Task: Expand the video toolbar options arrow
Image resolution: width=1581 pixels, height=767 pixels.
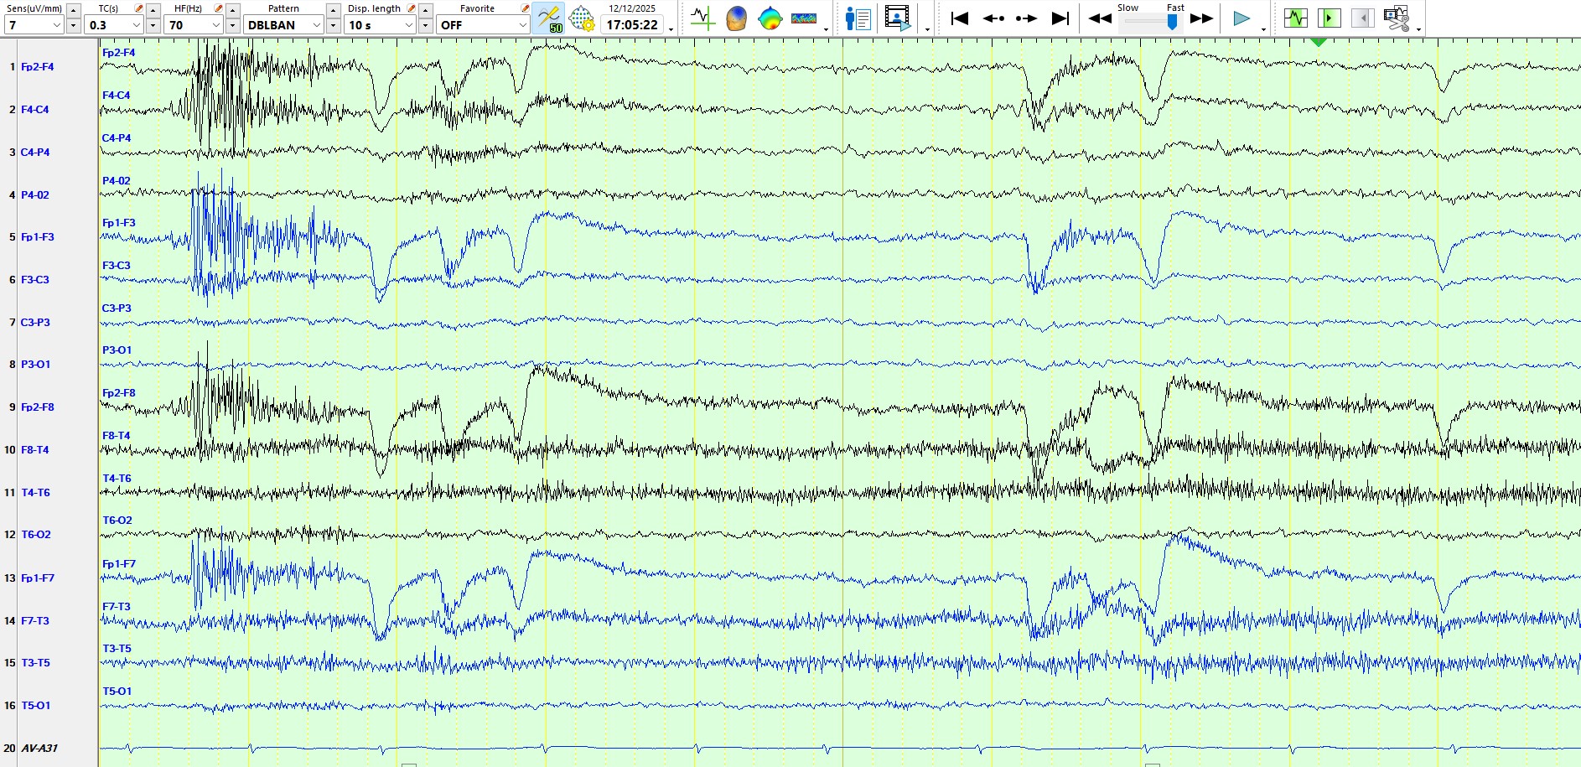Action: click(927, 29)
